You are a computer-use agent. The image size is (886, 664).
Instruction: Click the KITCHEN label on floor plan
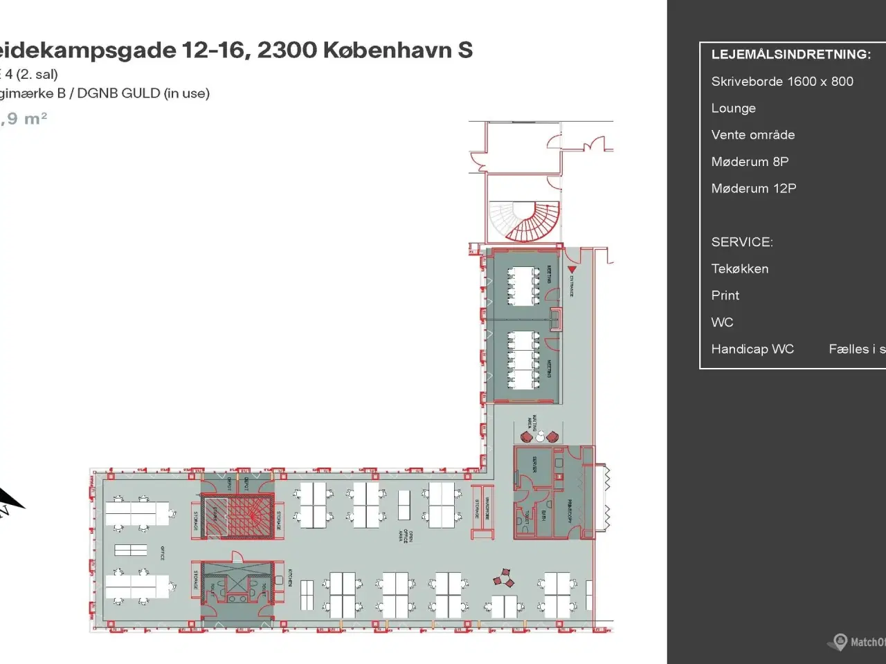[x=290, y=578]
